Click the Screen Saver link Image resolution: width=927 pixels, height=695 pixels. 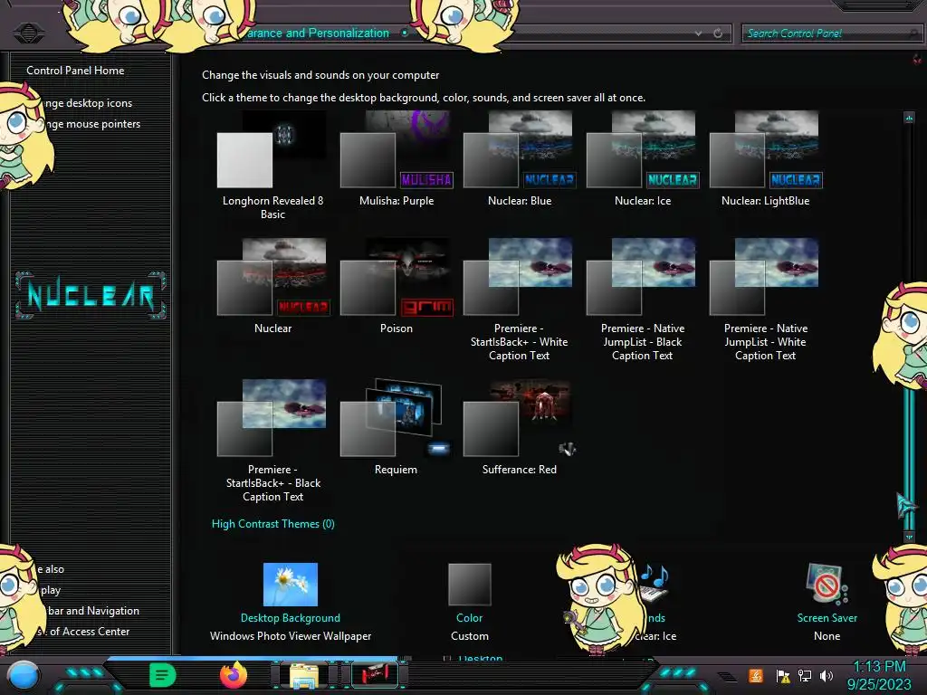click(827, 617)
